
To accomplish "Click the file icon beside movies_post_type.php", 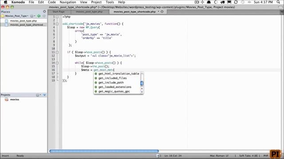I will point(7,21).
